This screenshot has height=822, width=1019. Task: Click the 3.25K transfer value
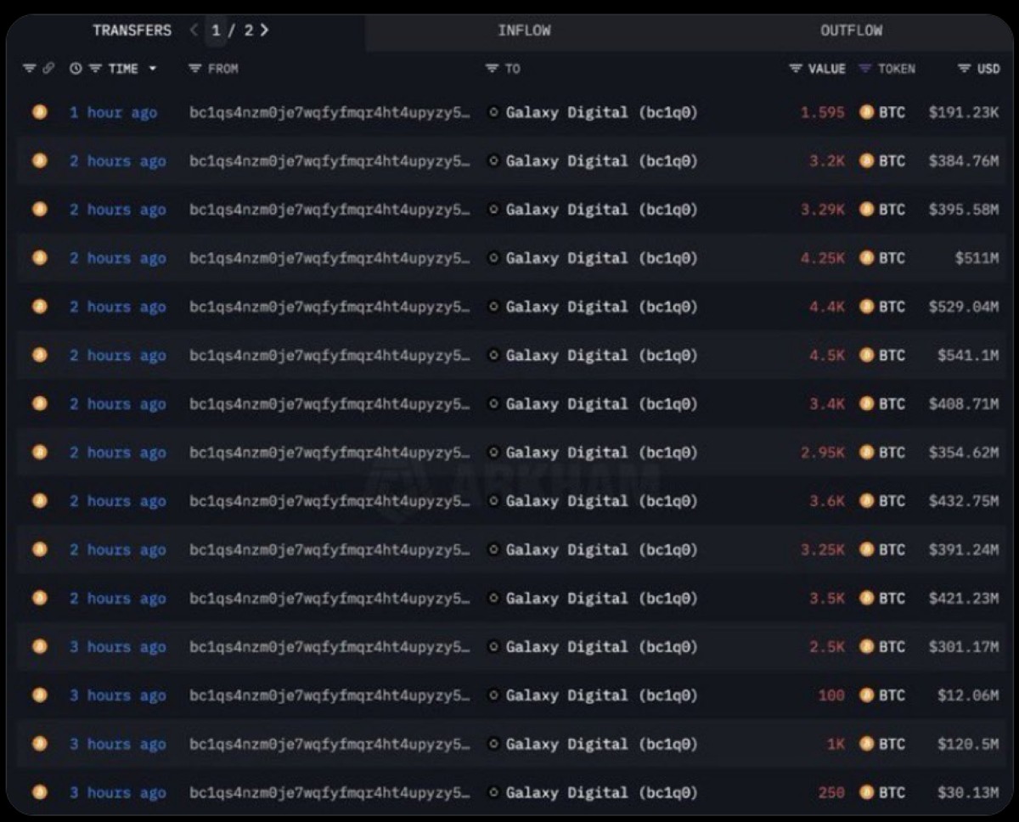822,549
